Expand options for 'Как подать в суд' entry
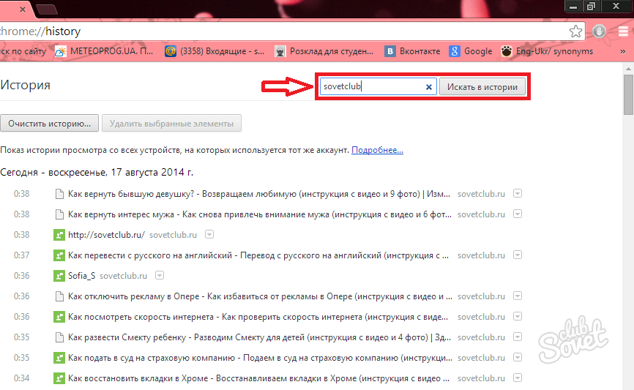The height and width of the screenshot is (390, 634). (x=518, y=358)
